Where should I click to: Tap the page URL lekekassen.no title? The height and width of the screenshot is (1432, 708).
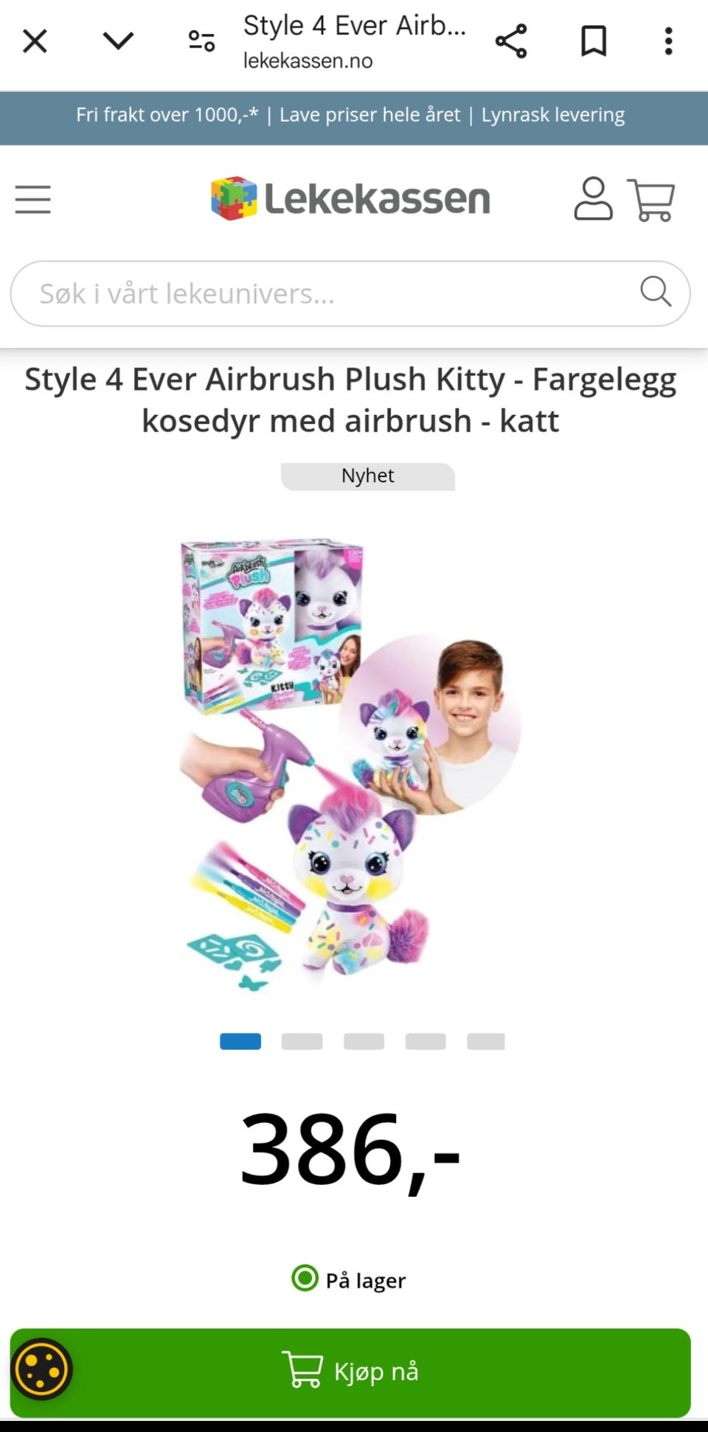coord(308,60)
